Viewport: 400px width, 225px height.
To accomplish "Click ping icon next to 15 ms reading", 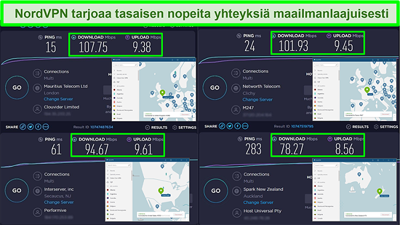I will coord(40,37).
